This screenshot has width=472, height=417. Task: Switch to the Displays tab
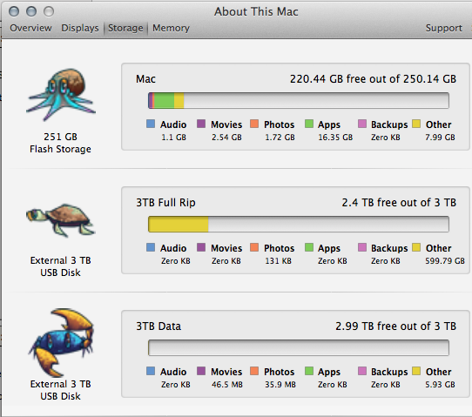coord(80,28)
